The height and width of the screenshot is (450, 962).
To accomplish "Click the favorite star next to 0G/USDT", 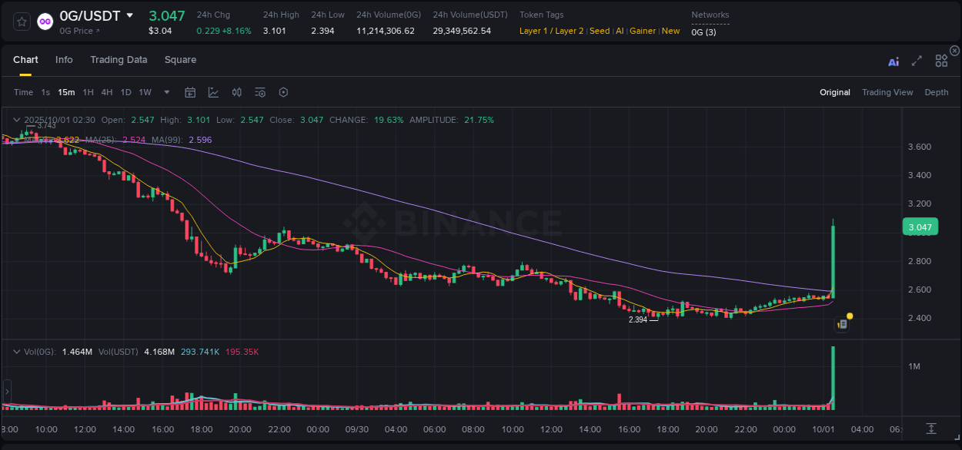I will (21, 21).
